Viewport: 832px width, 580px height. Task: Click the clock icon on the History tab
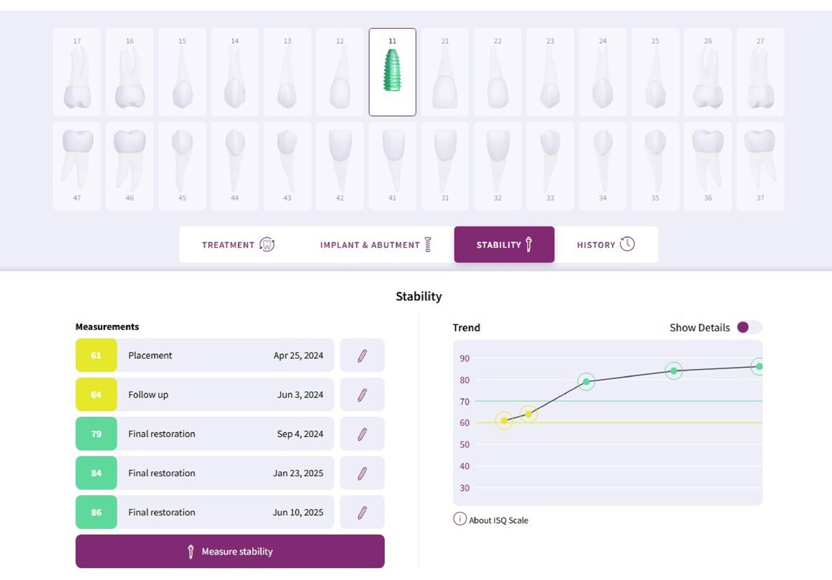tap(627, 244)
